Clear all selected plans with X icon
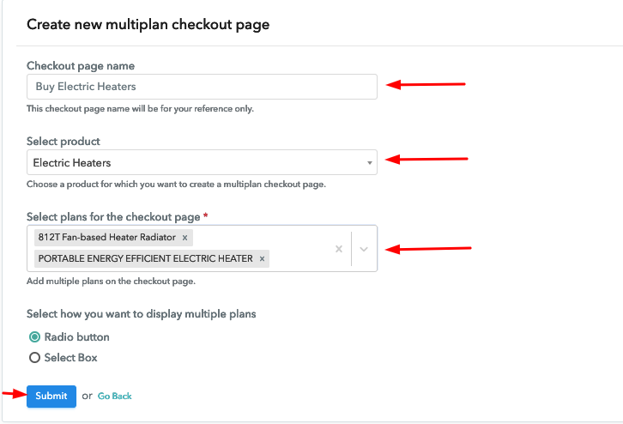Image resolution: width=623 pixels, height=424 pixels. tap(339, 249)
